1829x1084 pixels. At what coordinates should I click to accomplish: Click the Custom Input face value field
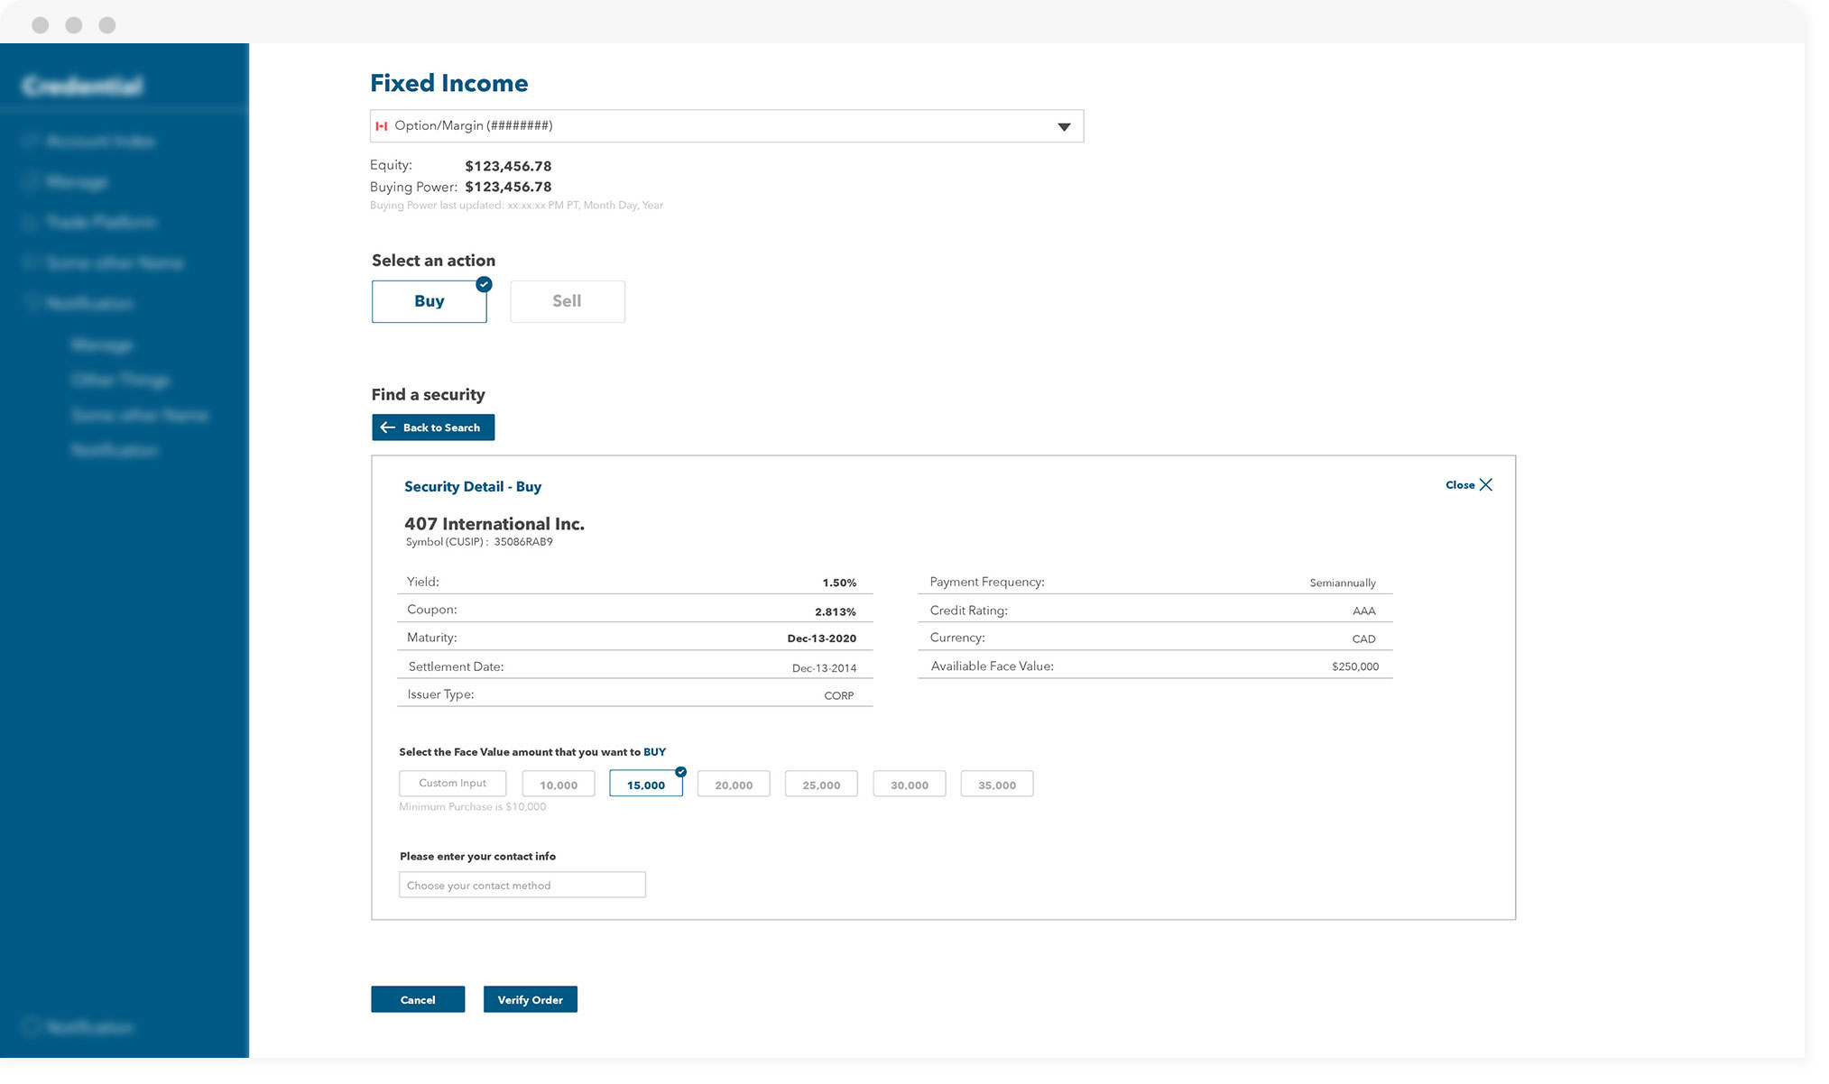[x=452, y=783]
